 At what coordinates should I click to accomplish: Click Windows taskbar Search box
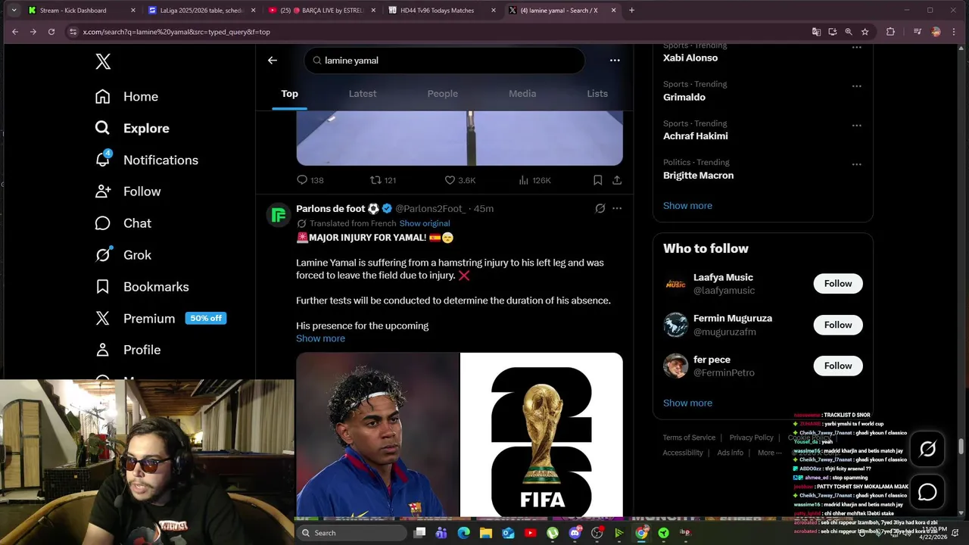point(351,533)
